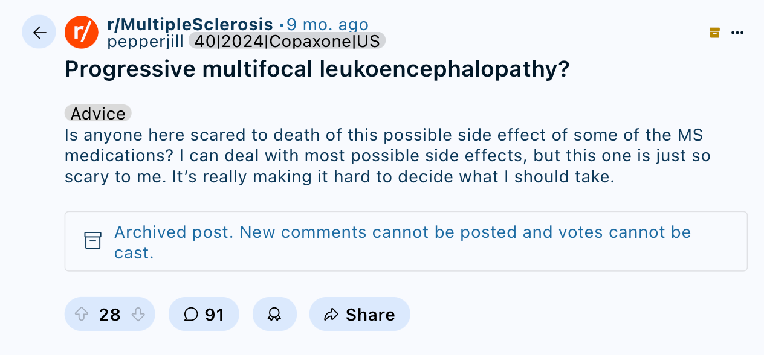Viewport: 764px width, 355px height.
Task: Click the 40|2024|Copaxone|US user flair
Action: point(287,41)
